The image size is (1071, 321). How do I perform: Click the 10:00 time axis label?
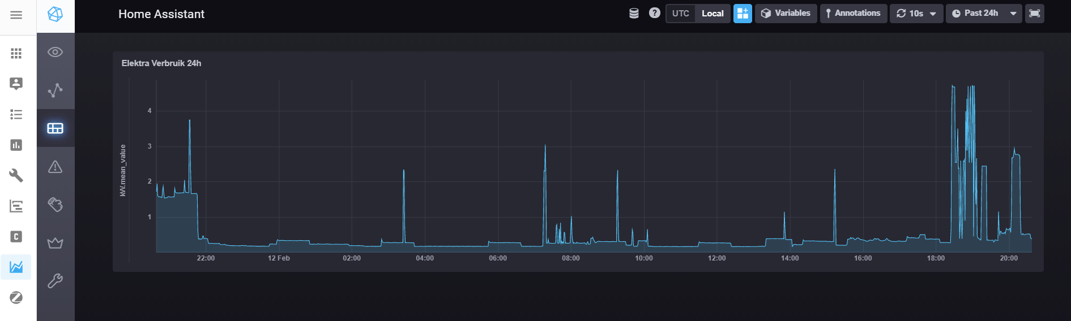tap(644, 258)
